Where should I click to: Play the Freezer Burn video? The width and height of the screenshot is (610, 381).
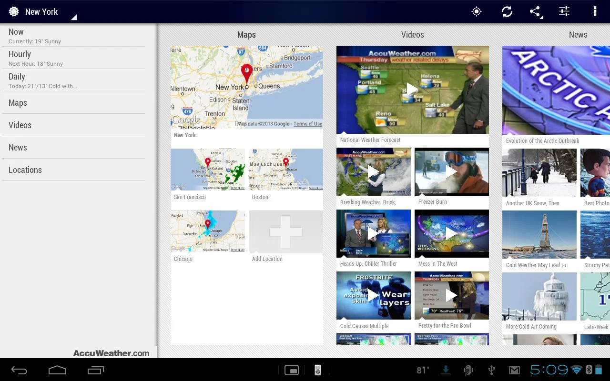click(x=452, y=171)
